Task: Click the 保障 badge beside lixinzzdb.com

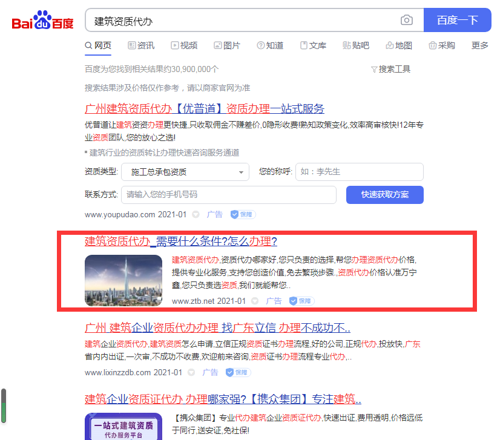Action: tap(237, 372)
